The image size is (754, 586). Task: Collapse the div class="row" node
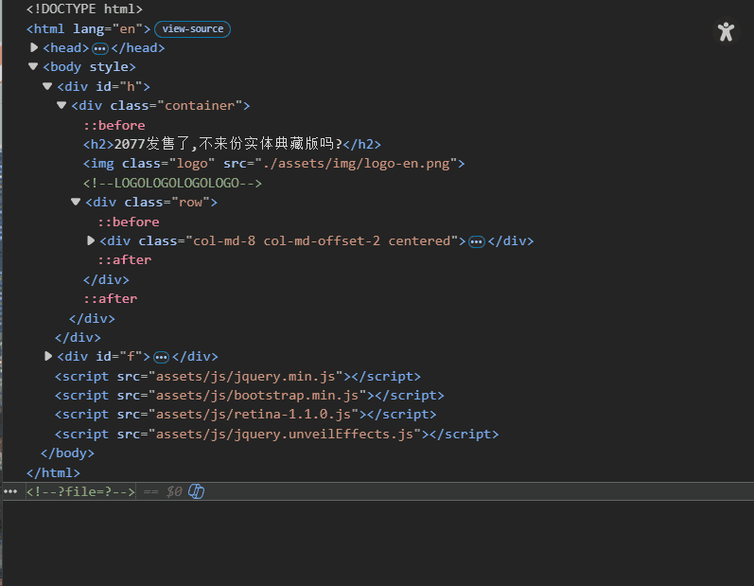[x=76, y=202]
